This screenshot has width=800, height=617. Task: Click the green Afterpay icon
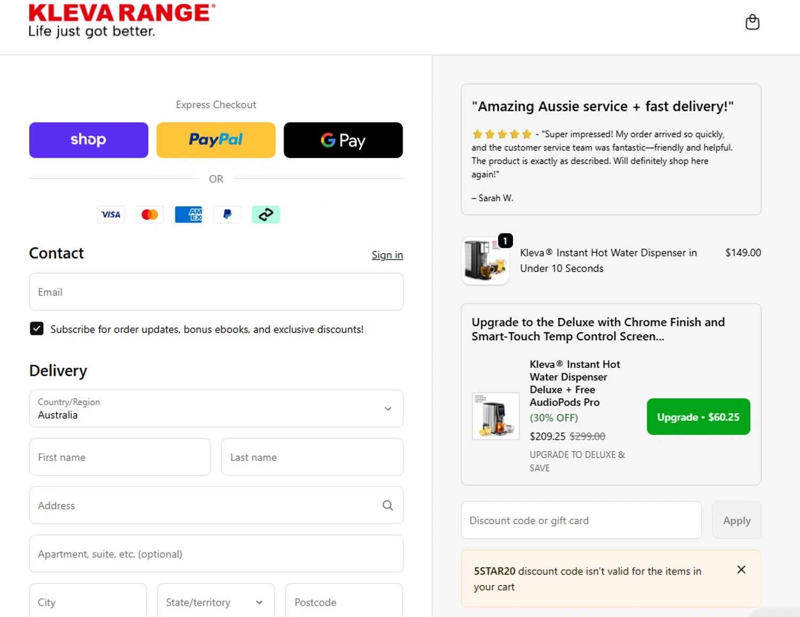[x=266, y=214]
